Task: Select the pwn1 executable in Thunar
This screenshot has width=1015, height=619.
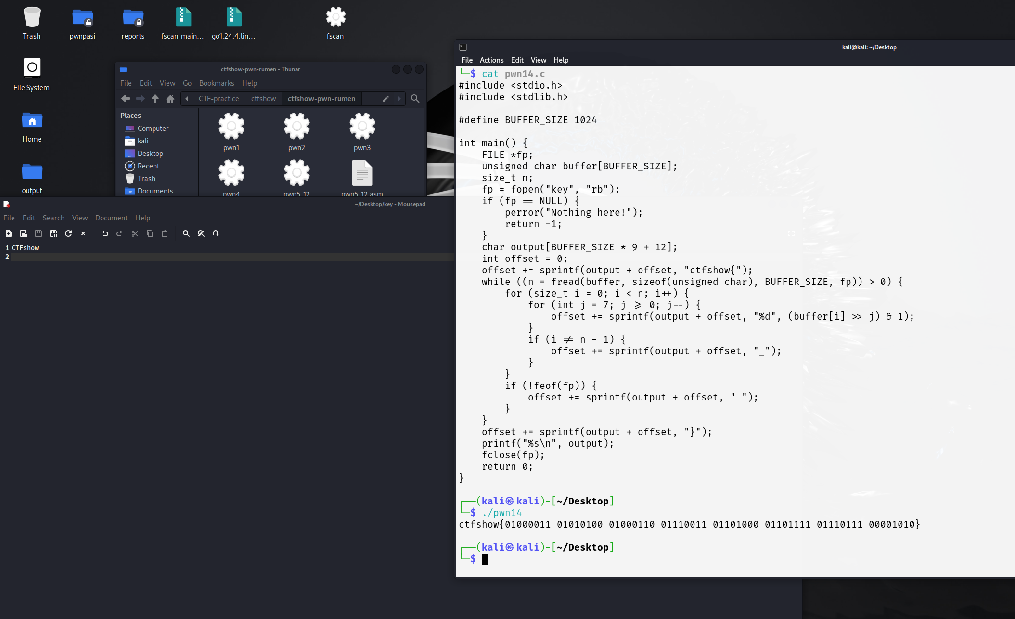Action: coord(231,132)
